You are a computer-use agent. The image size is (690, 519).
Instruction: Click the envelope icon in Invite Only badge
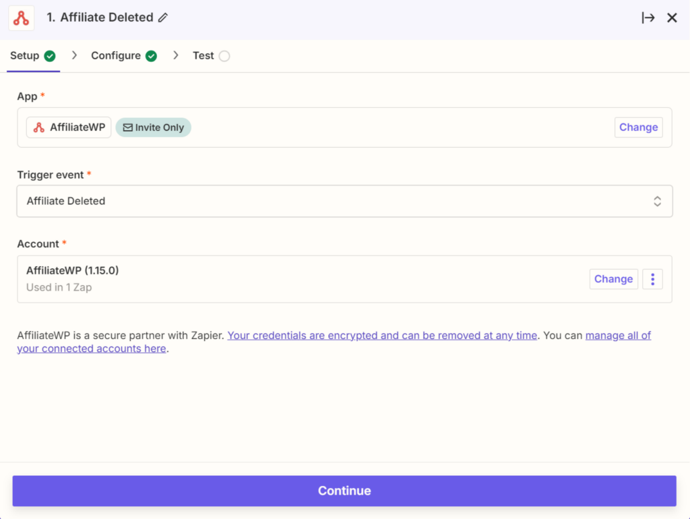[x=127, y=127]
